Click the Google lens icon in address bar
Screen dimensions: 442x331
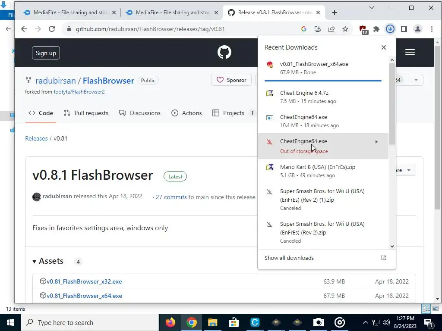(303, 29)
